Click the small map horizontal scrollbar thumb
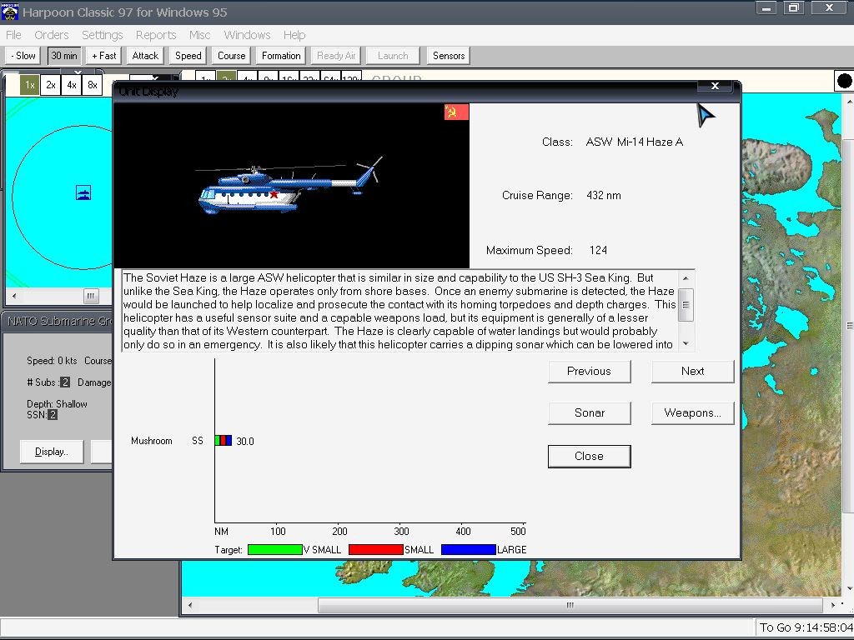The image size is (854, 640). (x=90, y=296)
